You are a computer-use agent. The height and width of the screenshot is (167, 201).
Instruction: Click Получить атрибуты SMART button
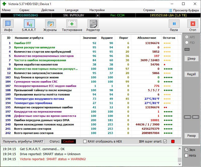[23, 142]
